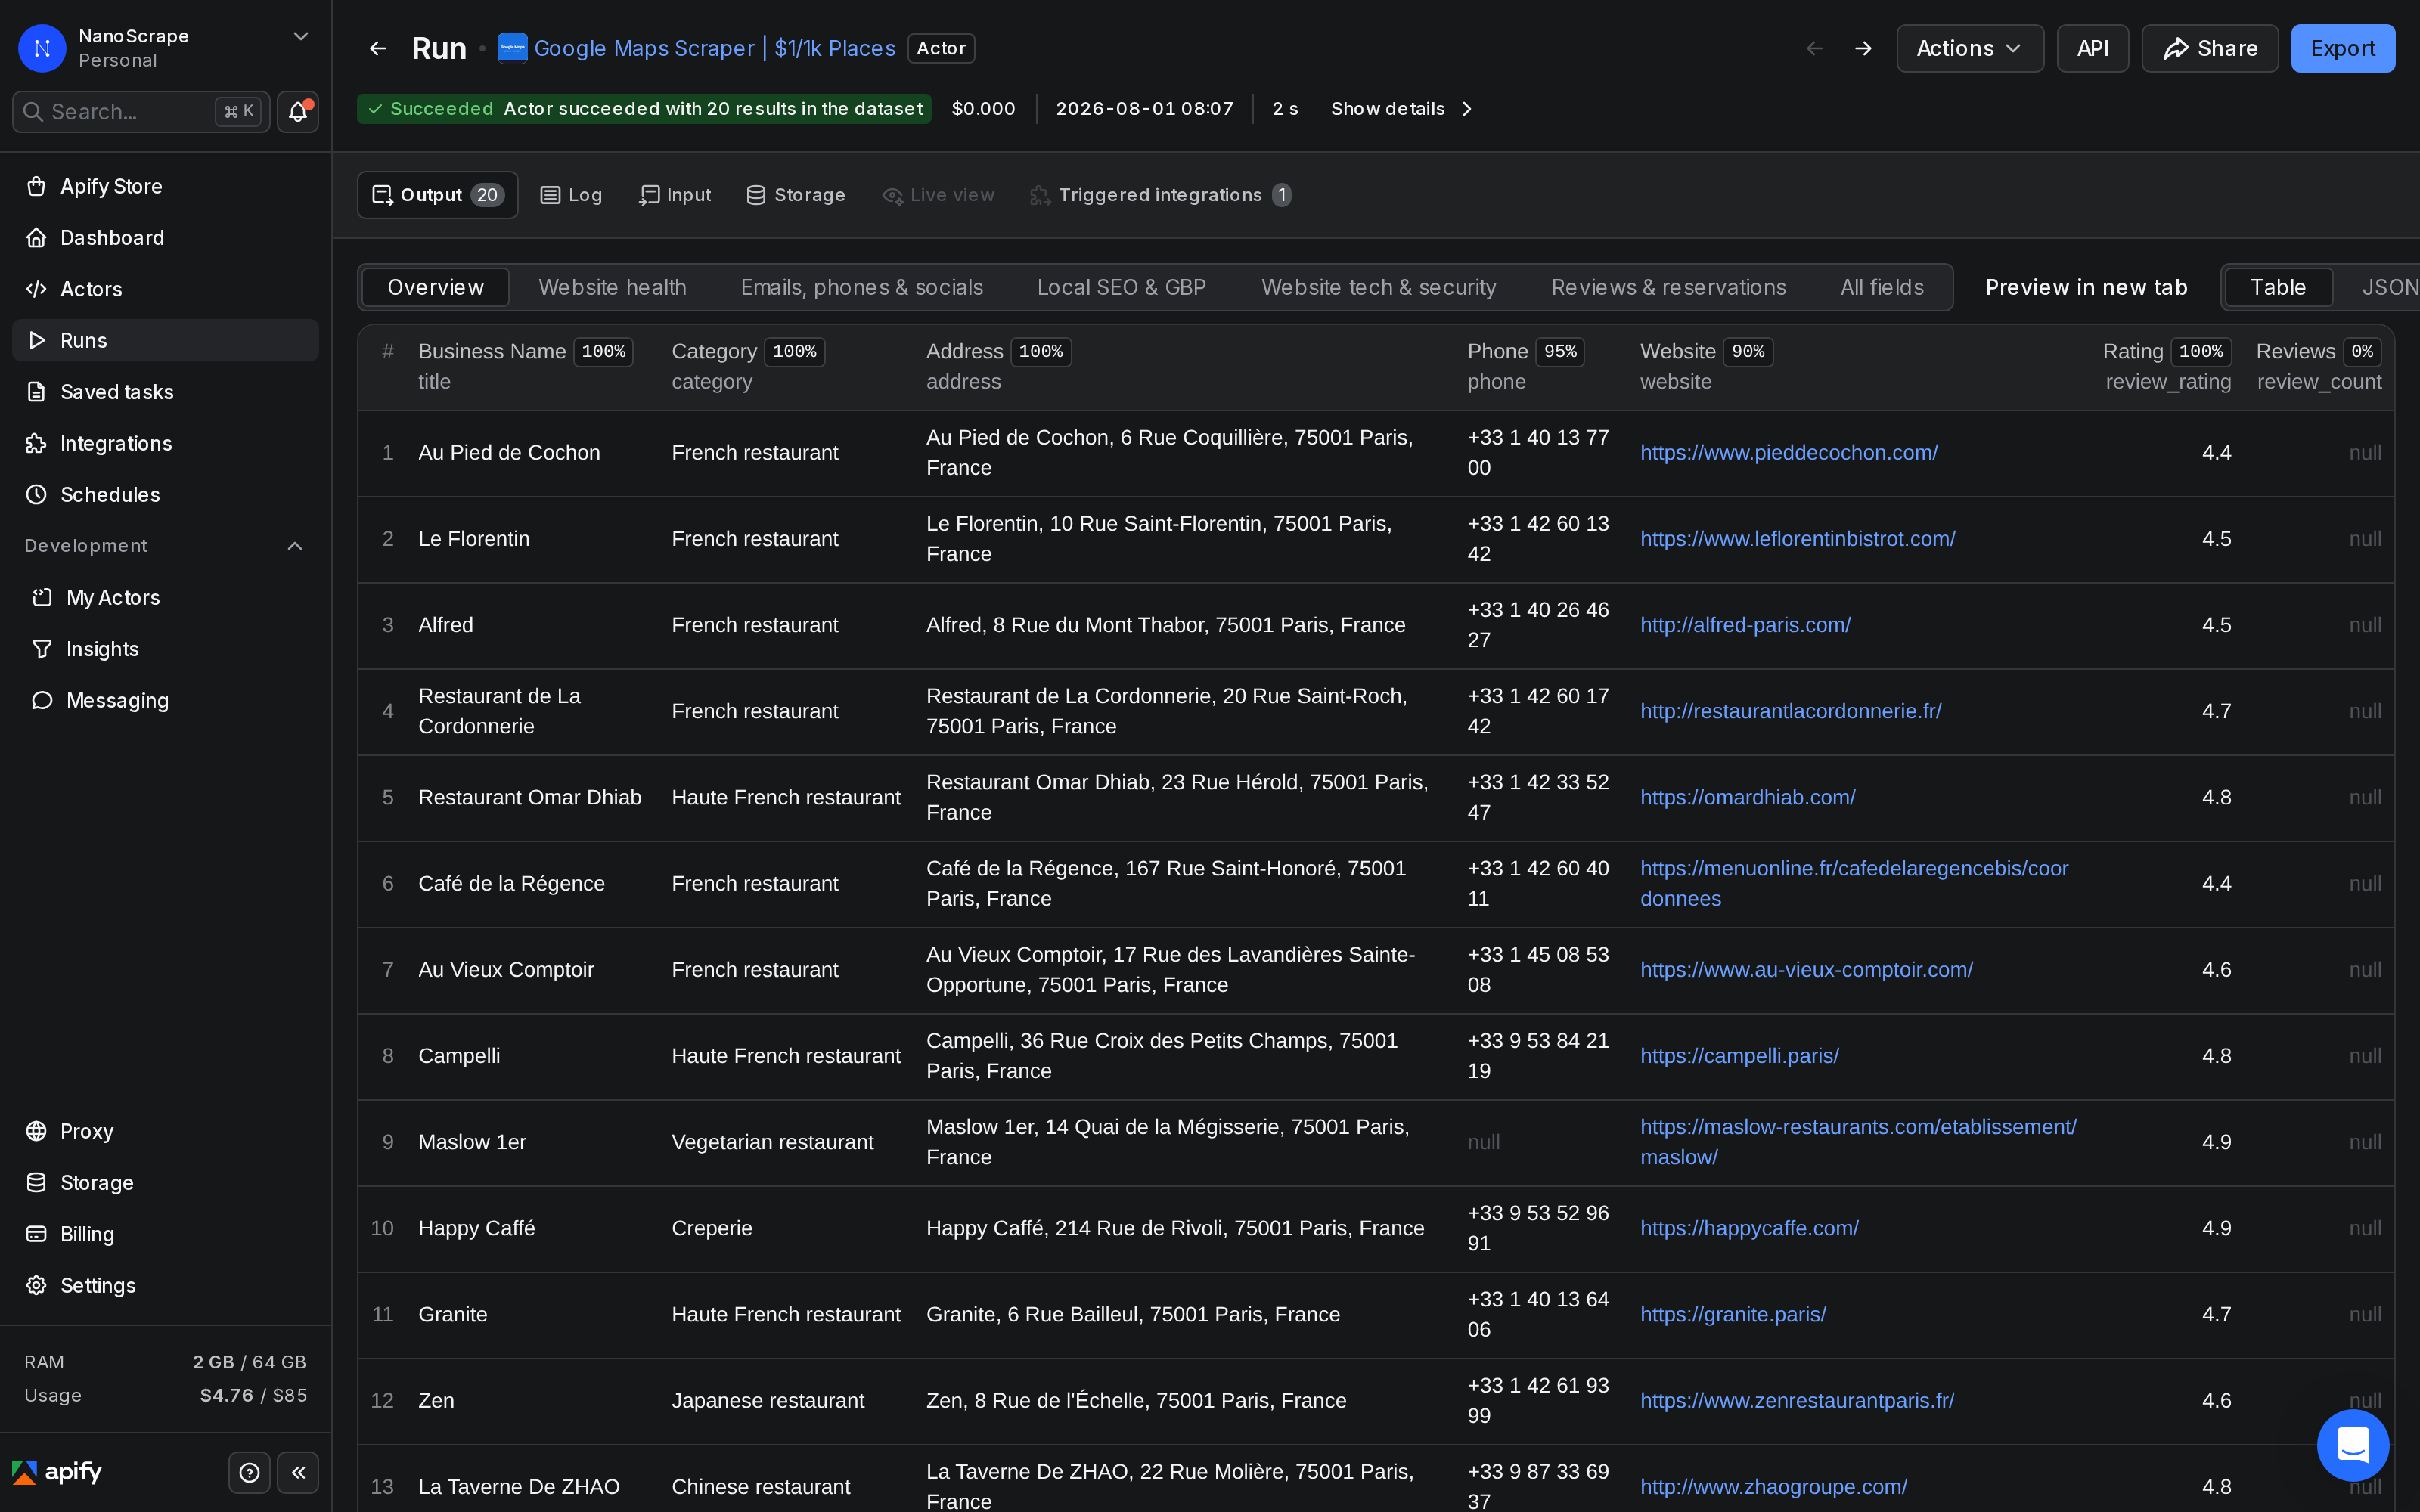Open My Actors in sidebar
This screenshot has width=2420, height=1512.
point(165,597)
